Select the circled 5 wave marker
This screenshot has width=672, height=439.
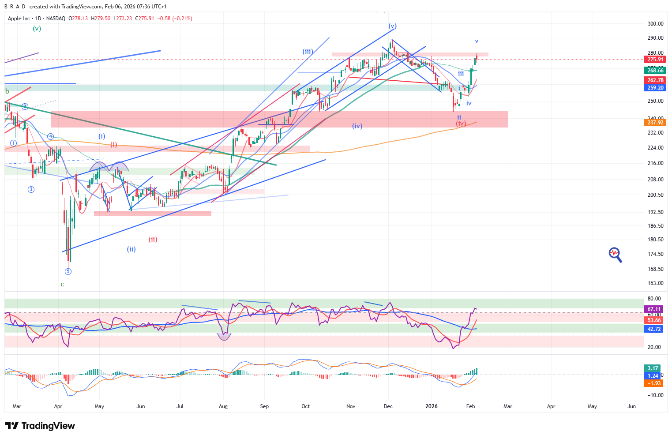(x=68, y=271)
